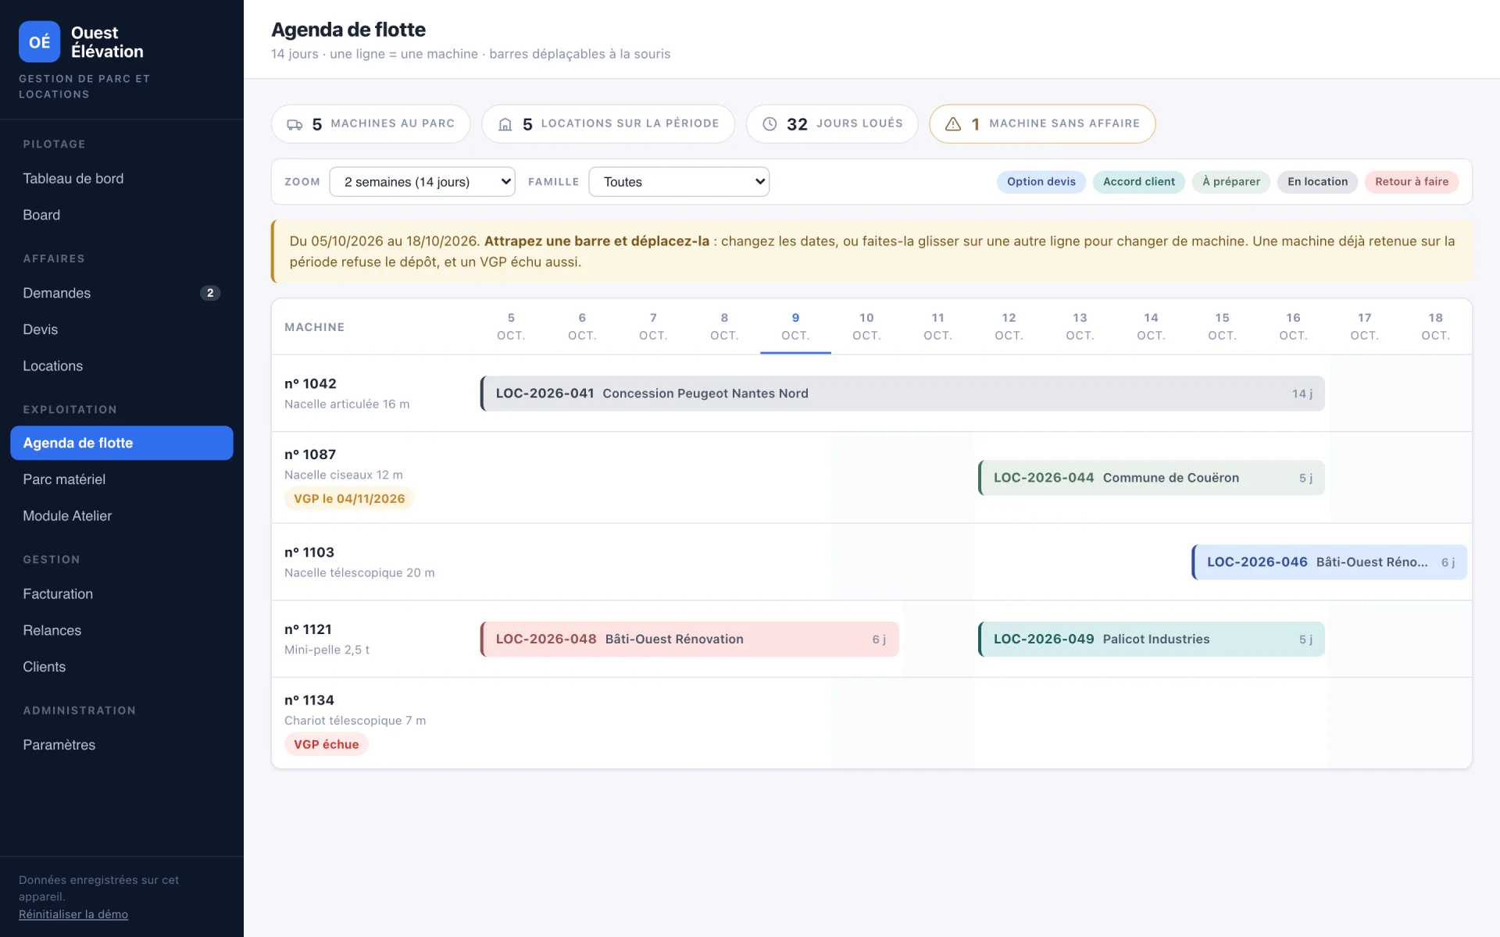The width and height of the screenshot is (1500, 937).
Task: Click Réinitialiser la démo link
Action: point(73,914)
